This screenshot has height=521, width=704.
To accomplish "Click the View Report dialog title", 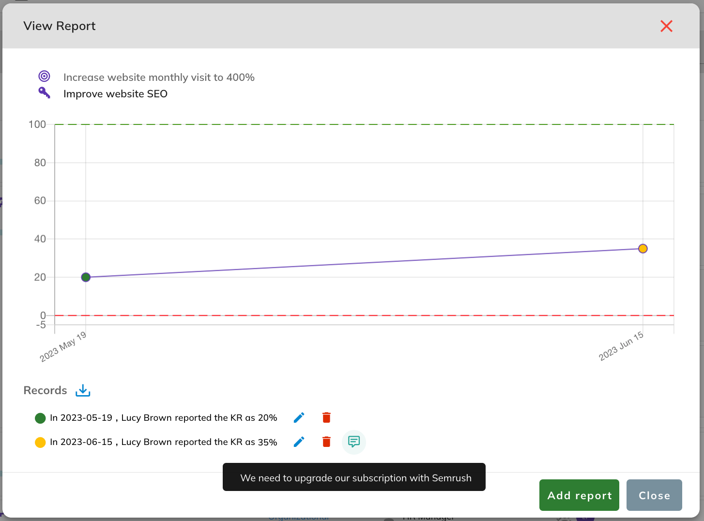I will (60, 26).
